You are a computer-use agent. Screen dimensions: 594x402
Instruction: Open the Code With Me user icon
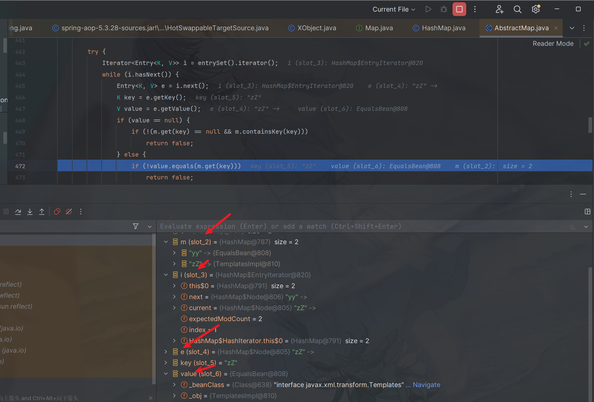499,9
